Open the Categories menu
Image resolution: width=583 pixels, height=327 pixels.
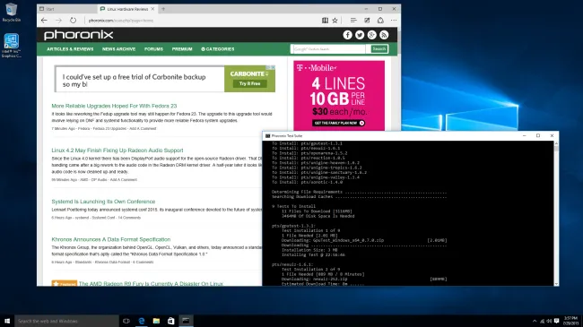[x=218, y=49]
